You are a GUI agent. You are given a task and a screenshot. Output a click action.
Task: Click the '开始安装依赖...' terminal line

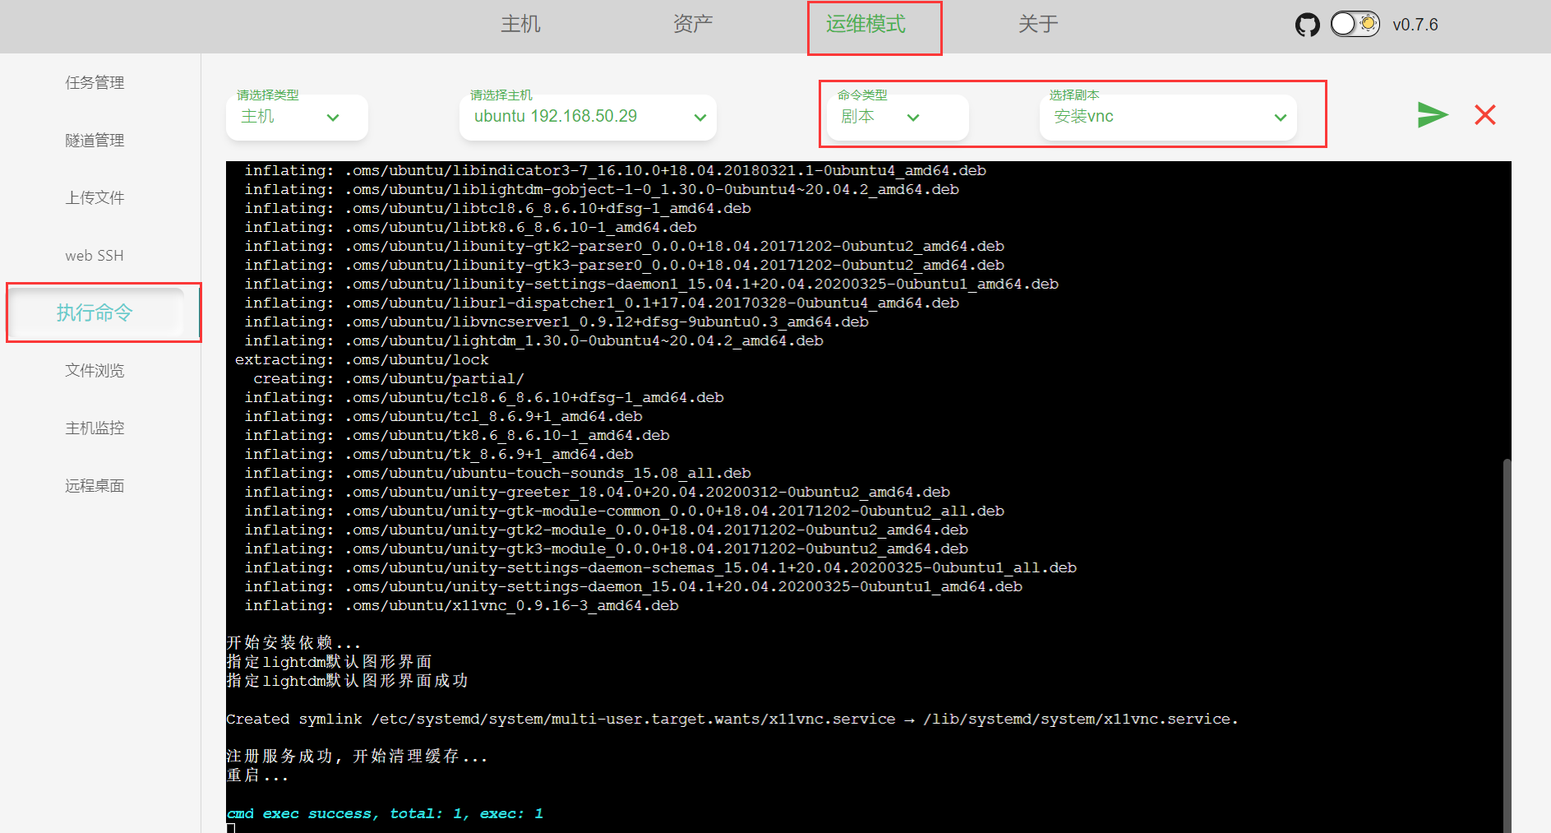tap(293, 642)
